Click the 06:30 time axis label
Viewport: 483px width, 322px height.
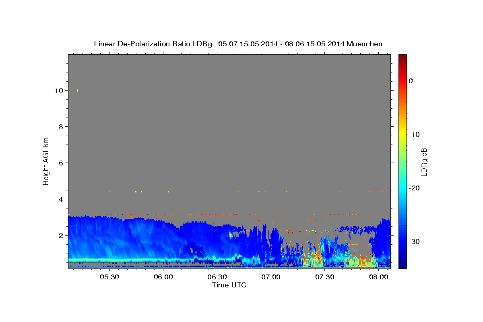(217, 277)
